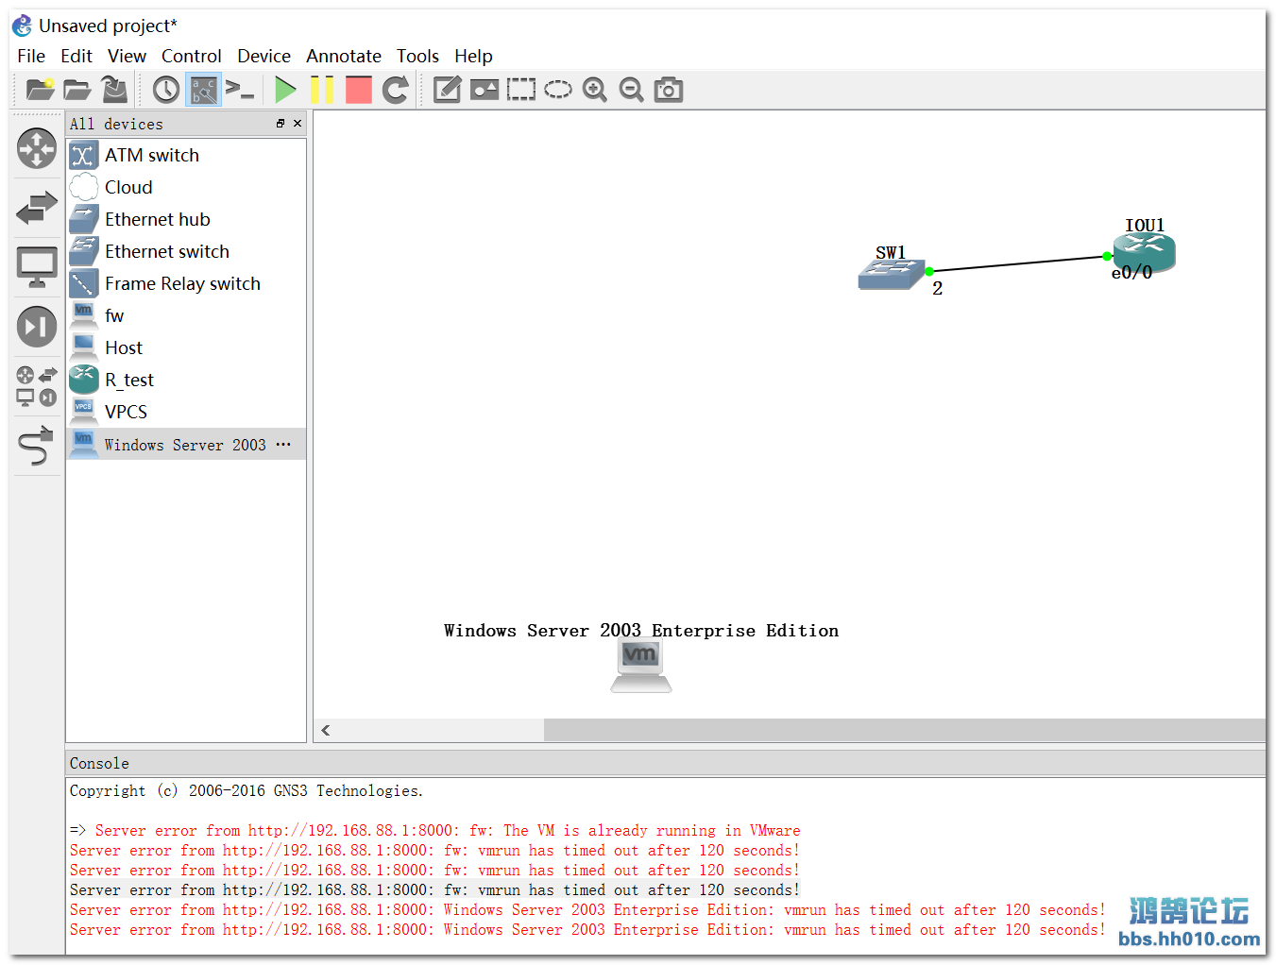Select the Insert a picture tool
1276x965 pixels.
485,90
